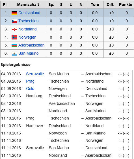134x159 pixels.
Task: Follow the Oslo venue link
Action: (x=30, y=89)
